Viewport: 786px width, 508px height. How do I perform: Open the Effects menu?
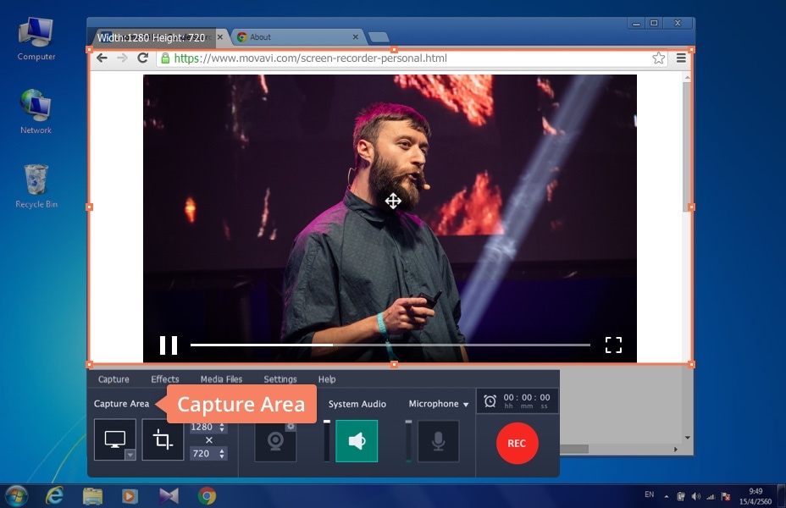click(x=165, y=379)
